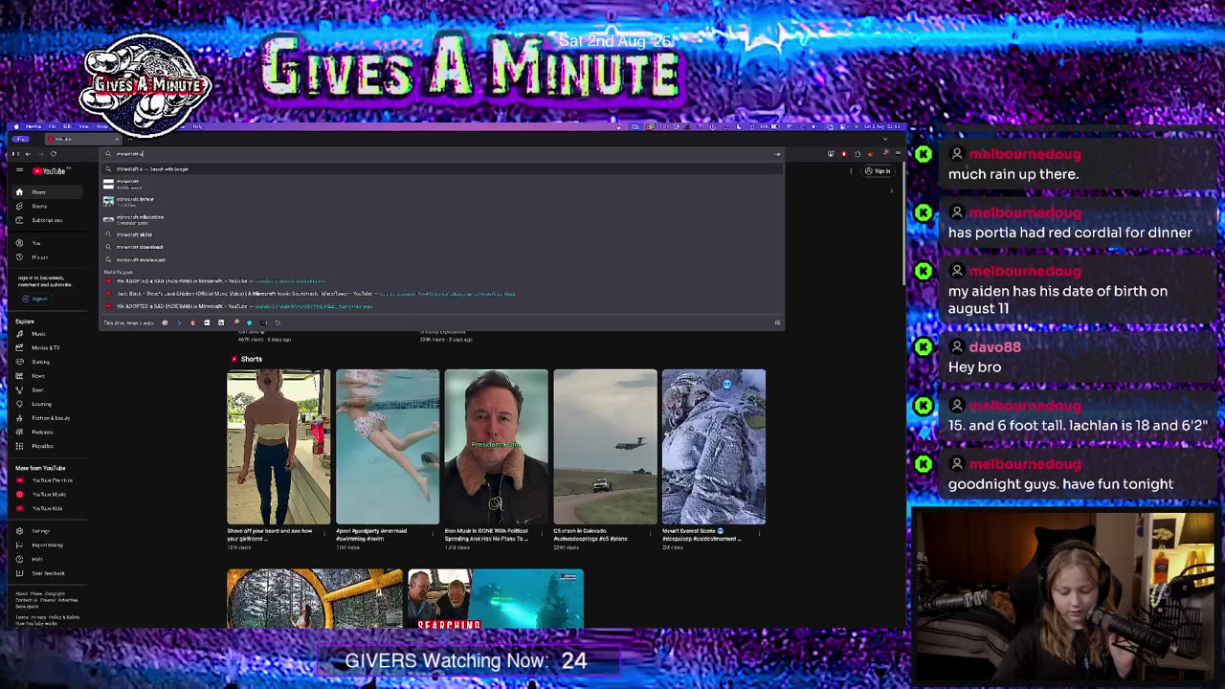
Task: Click inside the address bar text field
Action: (x=440, y=154)
